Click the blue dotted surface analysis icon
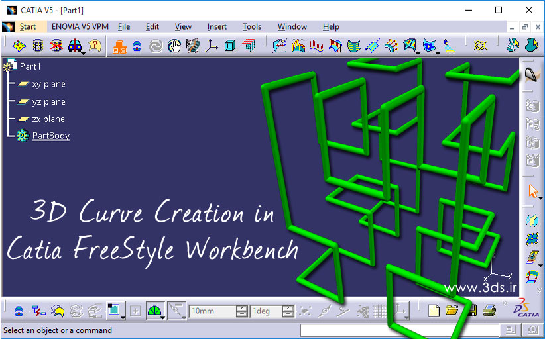545x339 pixels. [x=430, y=46]
